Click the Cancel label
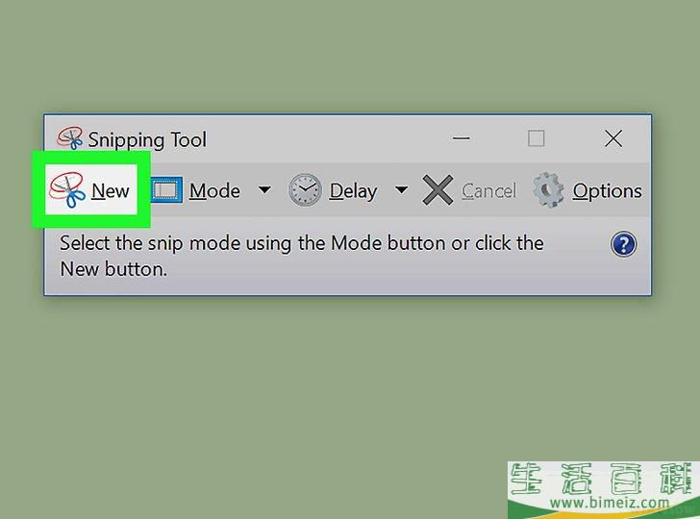The image size is (700, 519). click(x=488, y=191)
